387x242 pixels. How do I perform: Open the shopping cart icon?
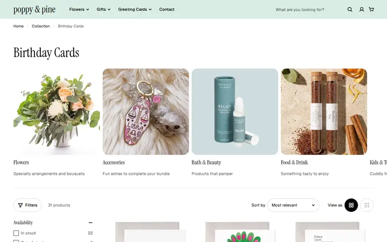tap(371, 9)
